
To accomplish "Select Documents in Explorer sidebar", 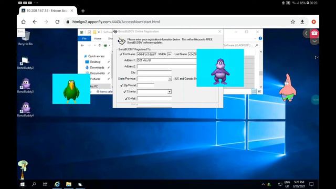I will [x=97, y=73].
